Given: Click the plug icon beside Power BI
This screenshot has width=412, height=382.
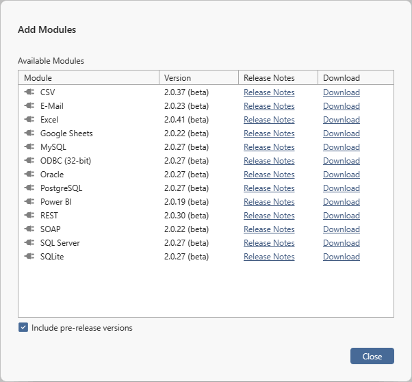Looking at the screenshot, I should point(29,201).
